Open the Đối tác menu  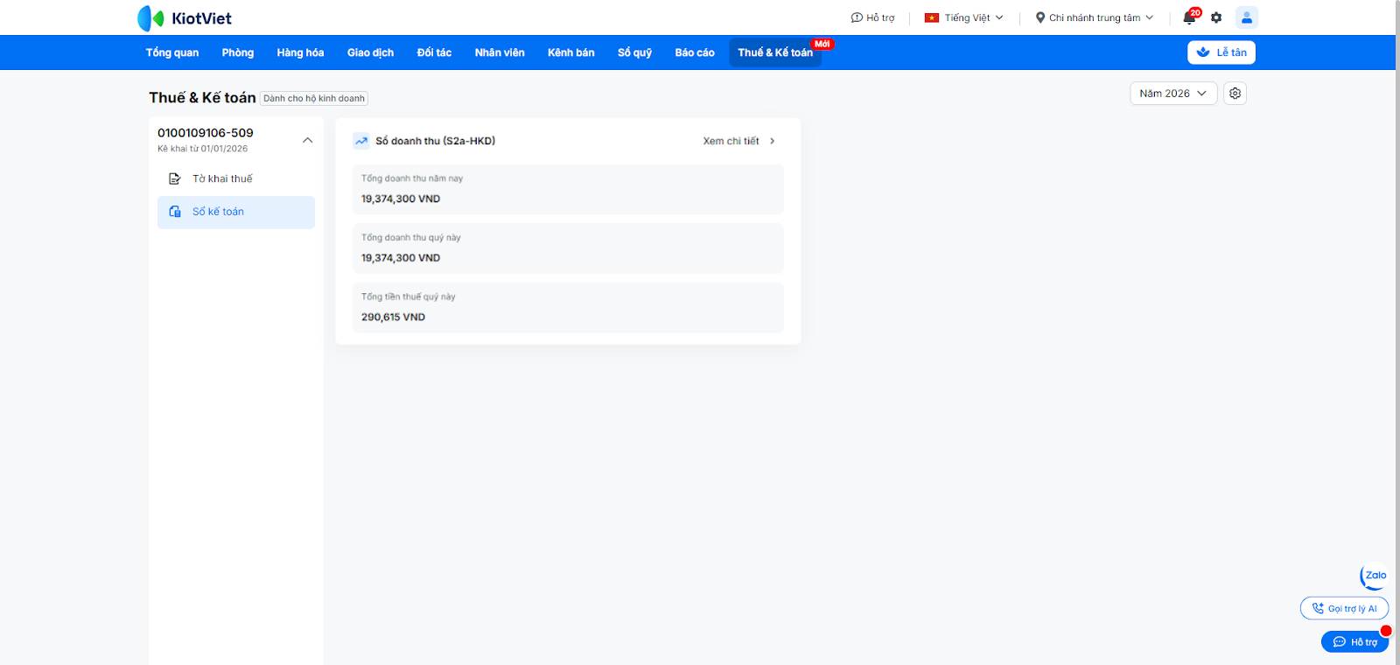pyautogui.click(x=434, y=52)
